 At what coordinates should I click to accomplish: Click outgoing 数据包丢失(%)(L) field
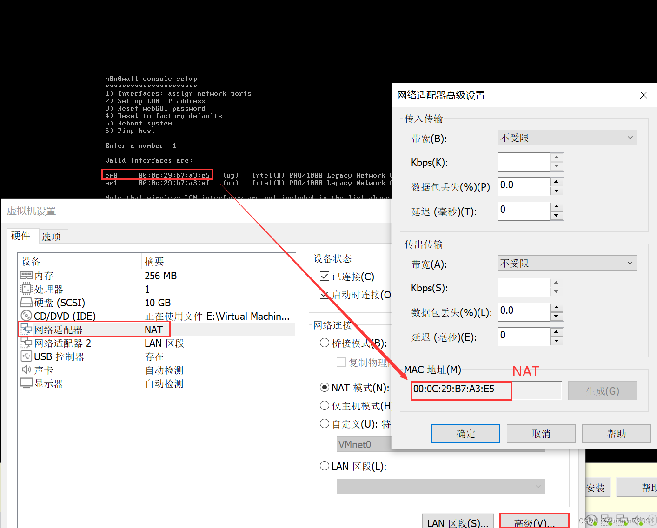(x=524, y=312)
